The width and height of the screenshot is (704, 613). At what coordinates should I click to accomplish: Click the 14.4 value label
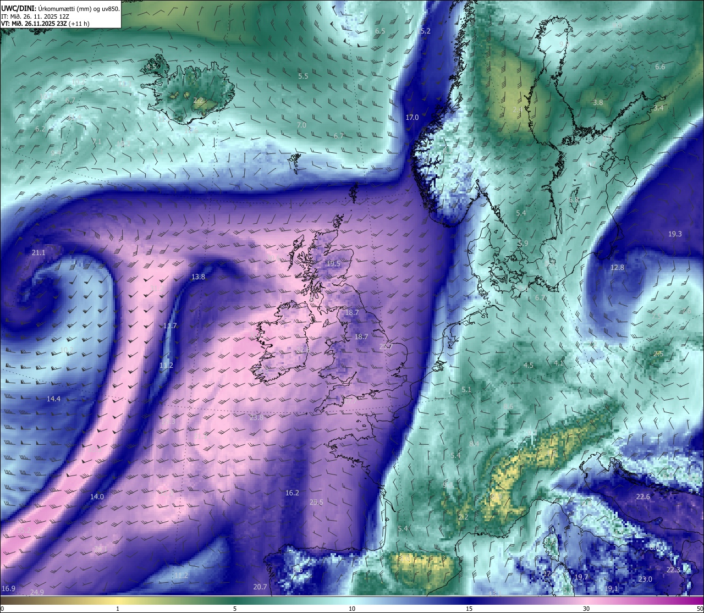(53, 399)
